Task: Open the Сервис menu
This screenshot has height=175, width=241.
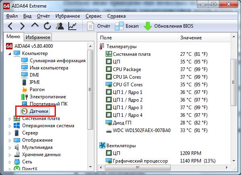Action: [x=94, y=16]
